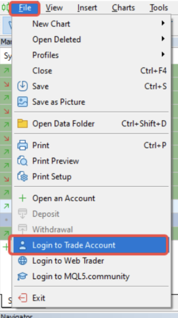Click the red Exit icon
The height and width of the screenshot is (318, 178).
[x=22, y=298]
